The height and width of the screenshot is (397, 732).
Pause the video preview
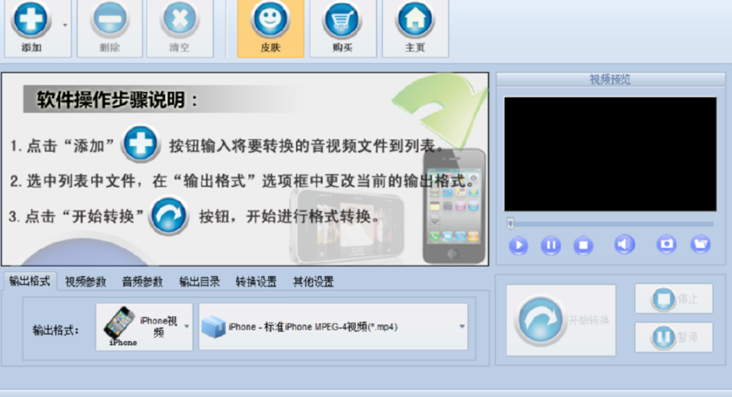coord(551,245)
